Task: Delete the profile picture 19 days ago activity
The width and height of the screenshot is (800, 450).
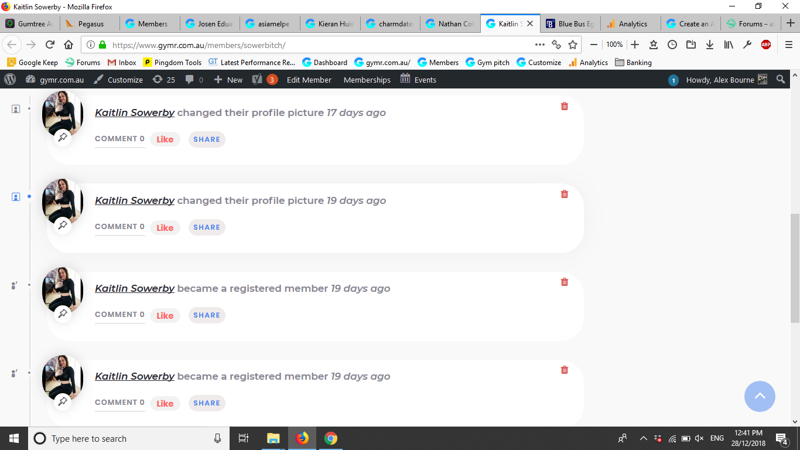Action: tap(565, 194)
